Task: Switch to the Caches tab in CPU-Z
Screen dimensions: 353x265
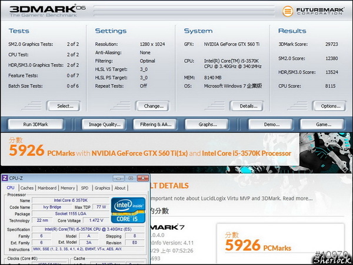Action: [27, 188]
